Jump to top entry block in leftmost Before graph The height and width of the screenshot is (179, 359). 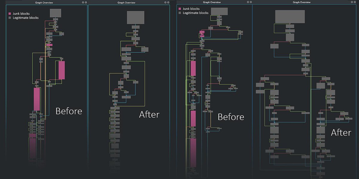point(55,13)
